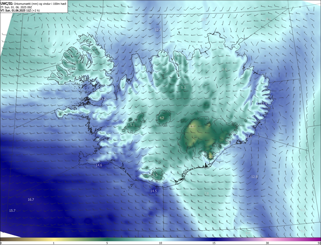Click the 50 tick on the colour scale

tap(319, 243)
